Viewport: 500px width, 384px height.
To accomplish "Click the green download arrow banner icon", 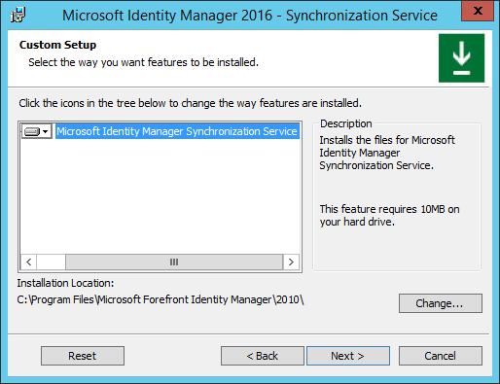I will pyautogui.click(x=461, y=58).
